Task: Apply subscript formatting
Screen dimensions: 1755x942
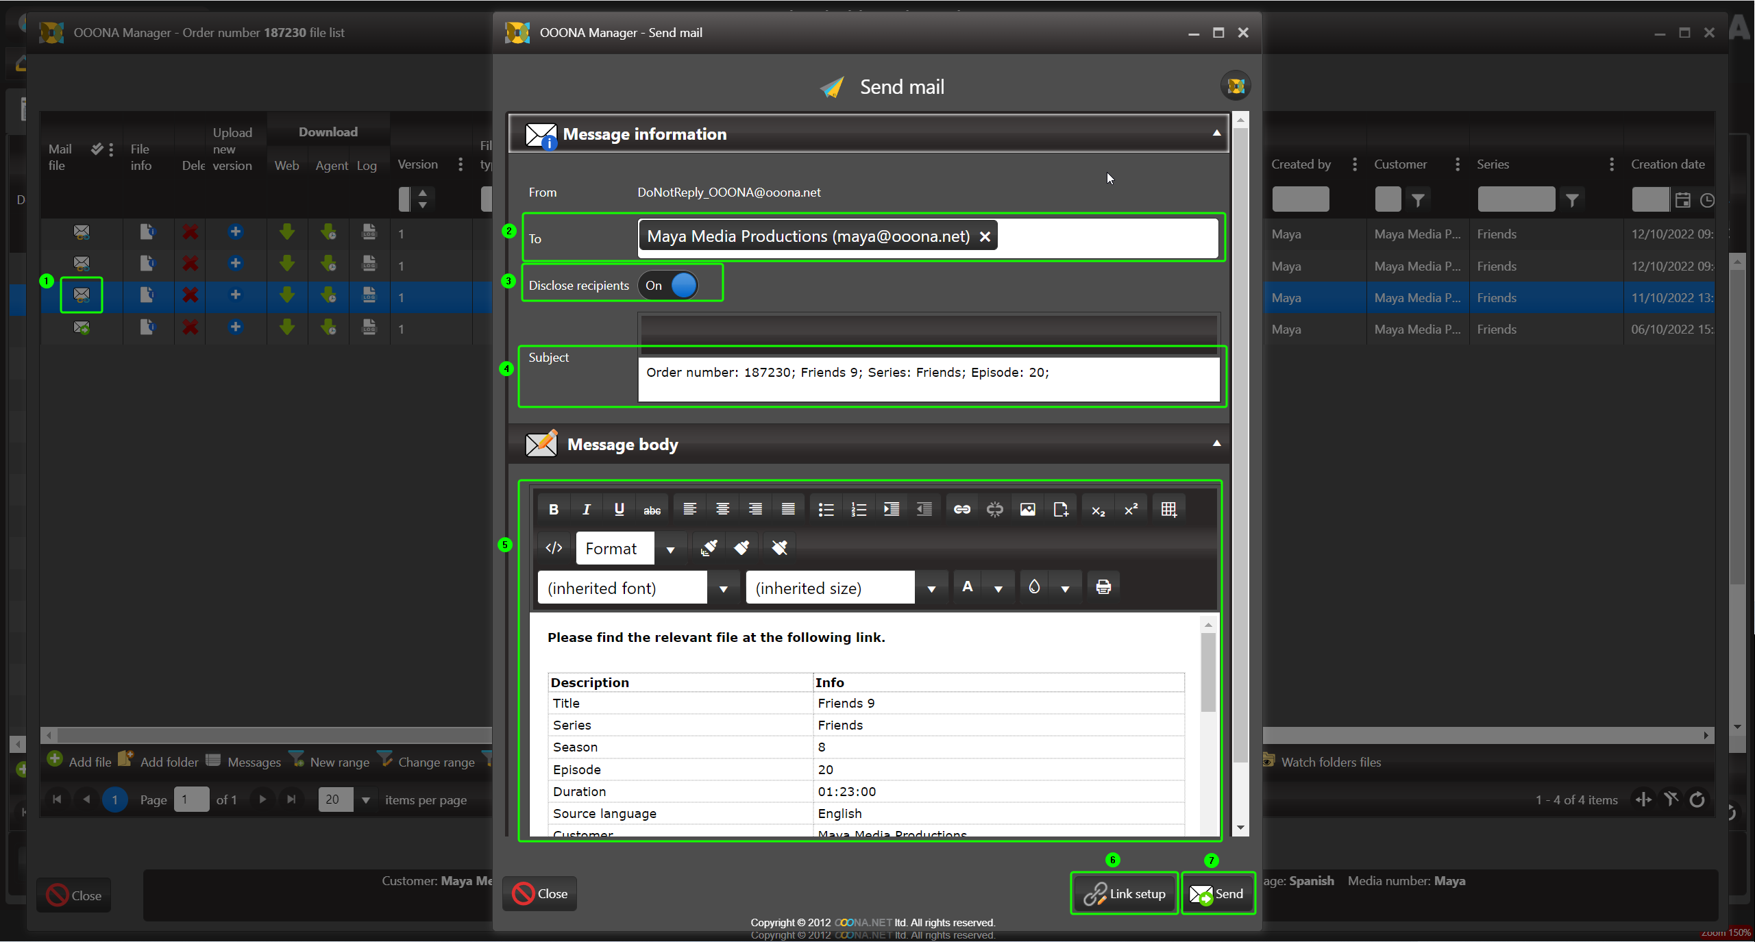Action: [x=1098, y=510]
